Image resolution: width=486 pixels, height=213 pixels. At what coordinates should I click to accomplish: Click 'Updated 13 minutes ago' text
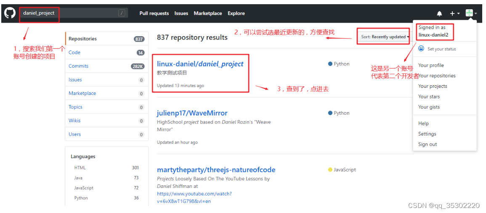click(181, 85)
